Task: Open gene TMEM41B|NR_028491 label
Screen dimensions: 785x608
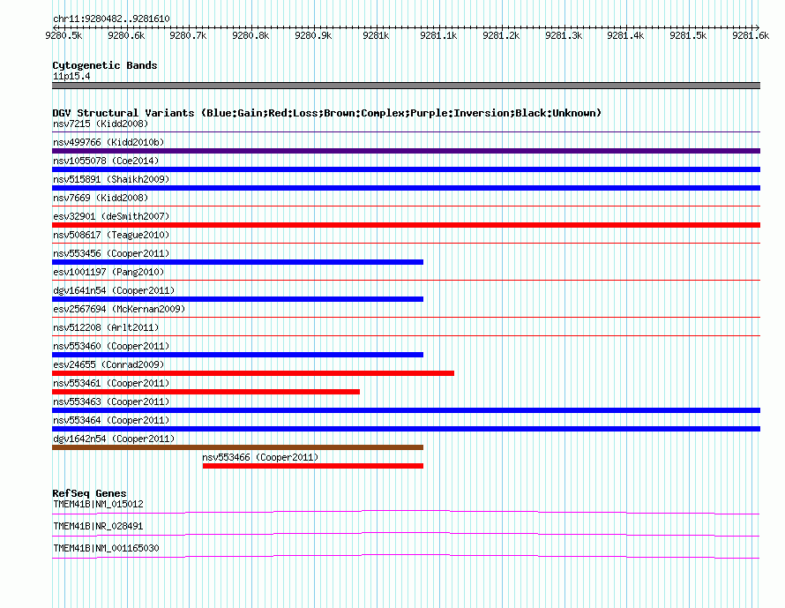Action: 98,526
